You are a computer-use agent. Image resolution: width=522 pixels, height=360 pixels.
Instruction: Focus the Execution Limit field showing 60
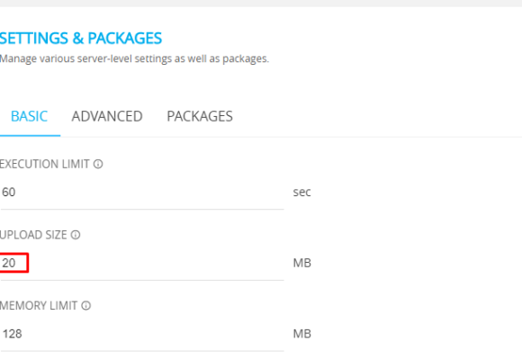[142, 193]
